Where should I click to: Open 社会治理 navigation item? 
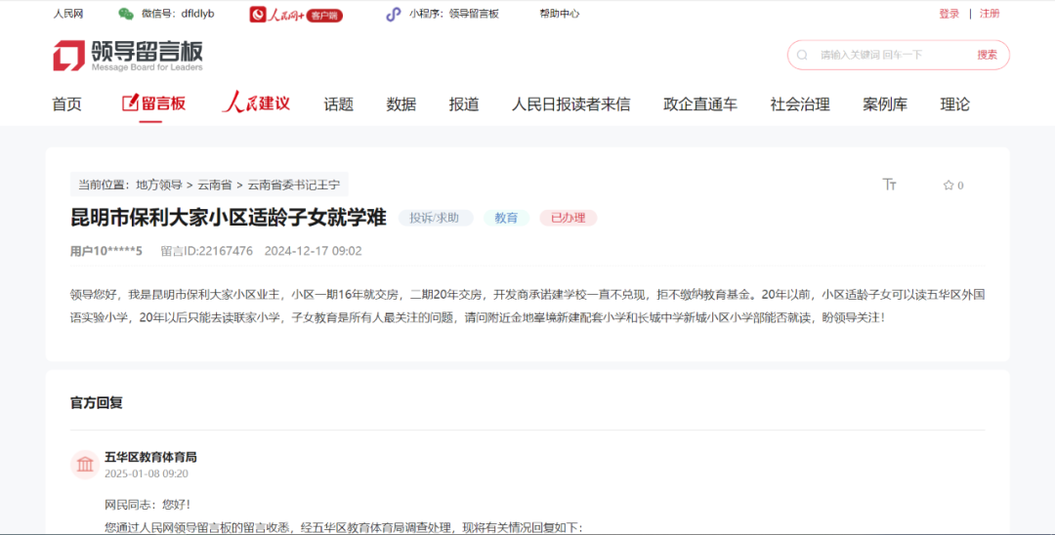(800, 104)
